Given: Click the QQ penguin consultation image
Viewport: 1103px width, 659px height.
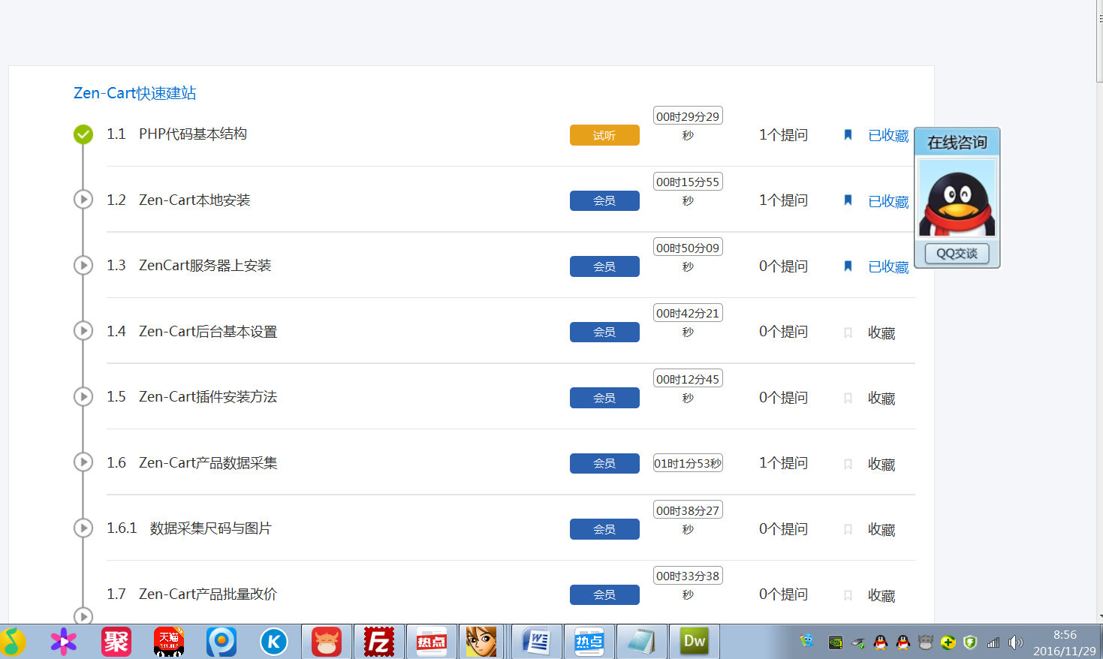Looking at the screenshot, I should [957, 198].
